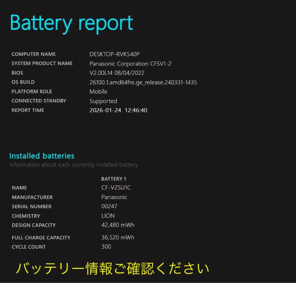
Task: Click the Installed batteries section heading
Action: [42, 156]
